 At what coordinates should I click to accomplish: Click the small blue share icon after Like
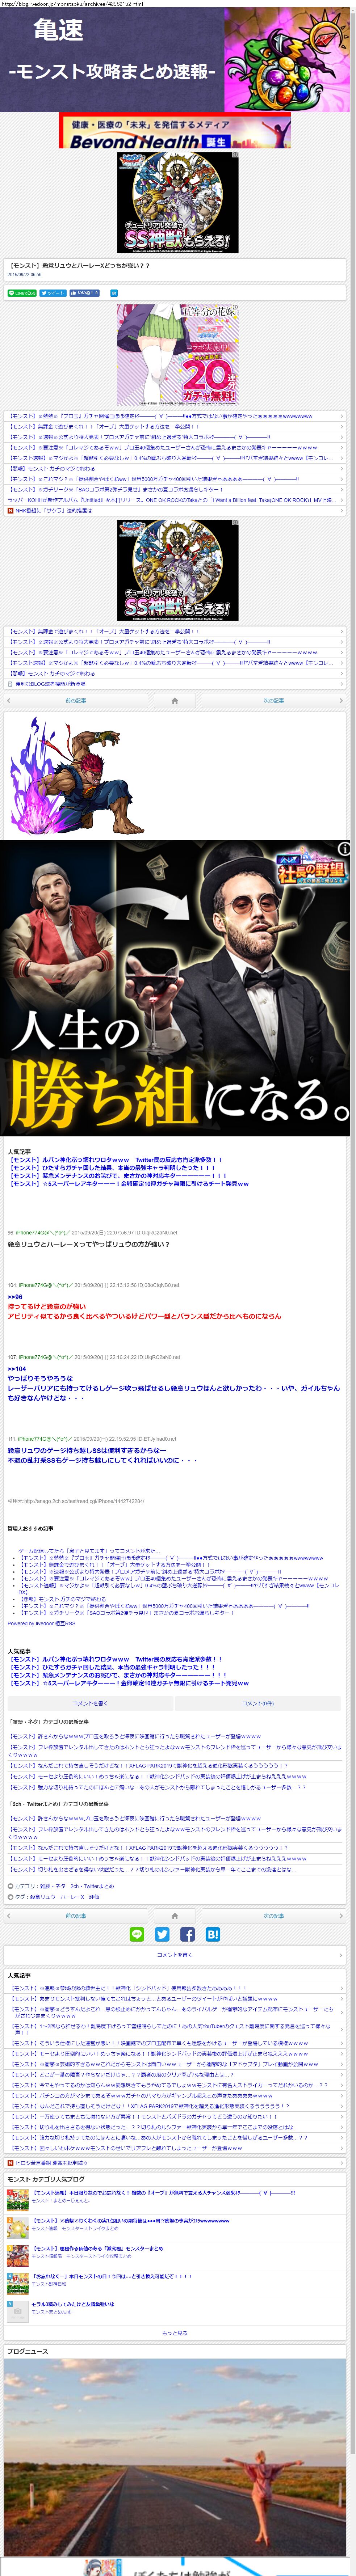pos(114,293)
